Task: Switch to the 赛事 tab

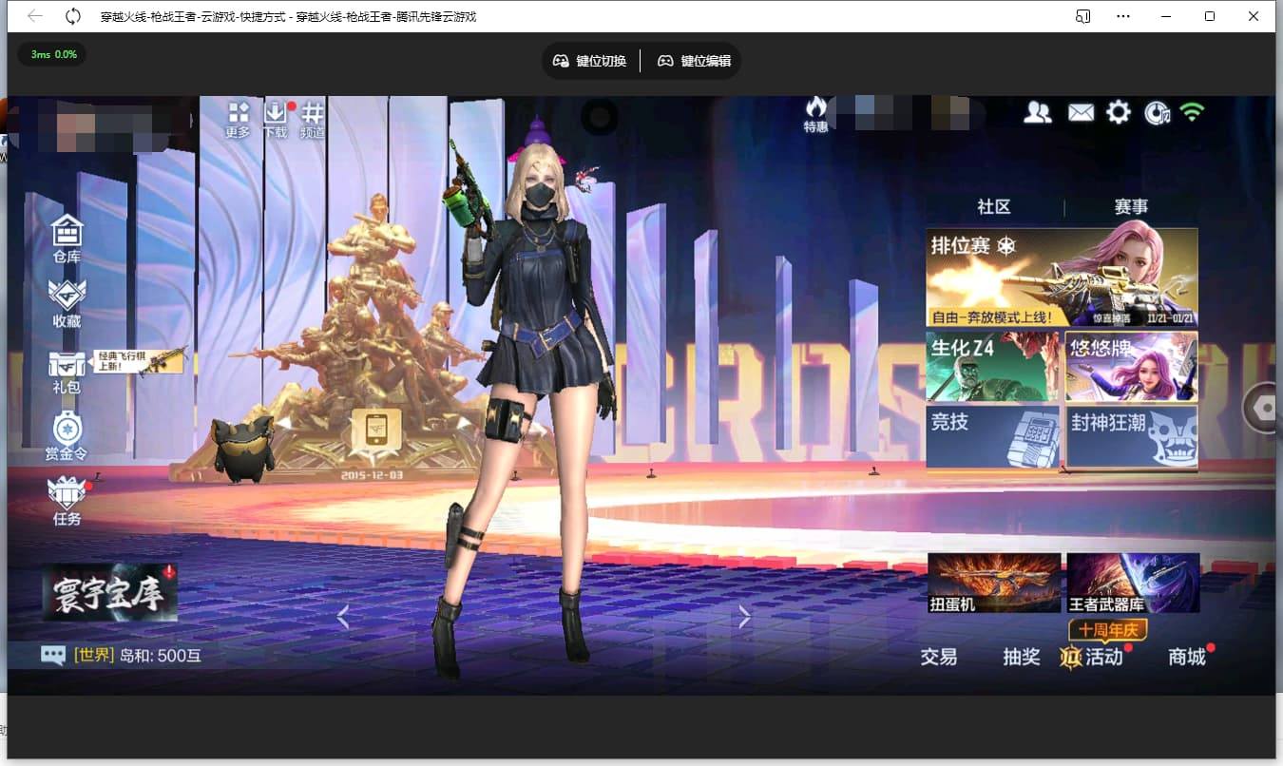Action: coord(1131,206)
